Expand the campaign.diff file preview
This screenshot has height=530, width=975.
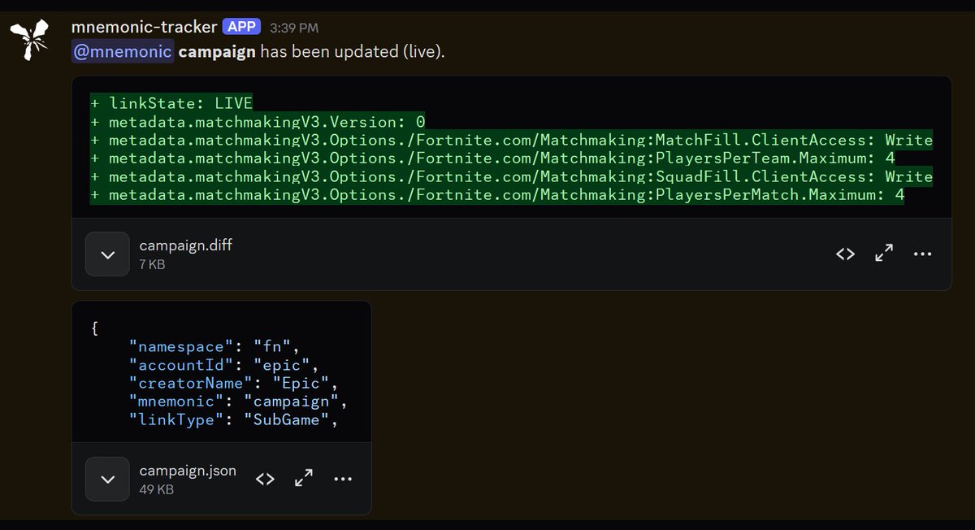(108, 254)
